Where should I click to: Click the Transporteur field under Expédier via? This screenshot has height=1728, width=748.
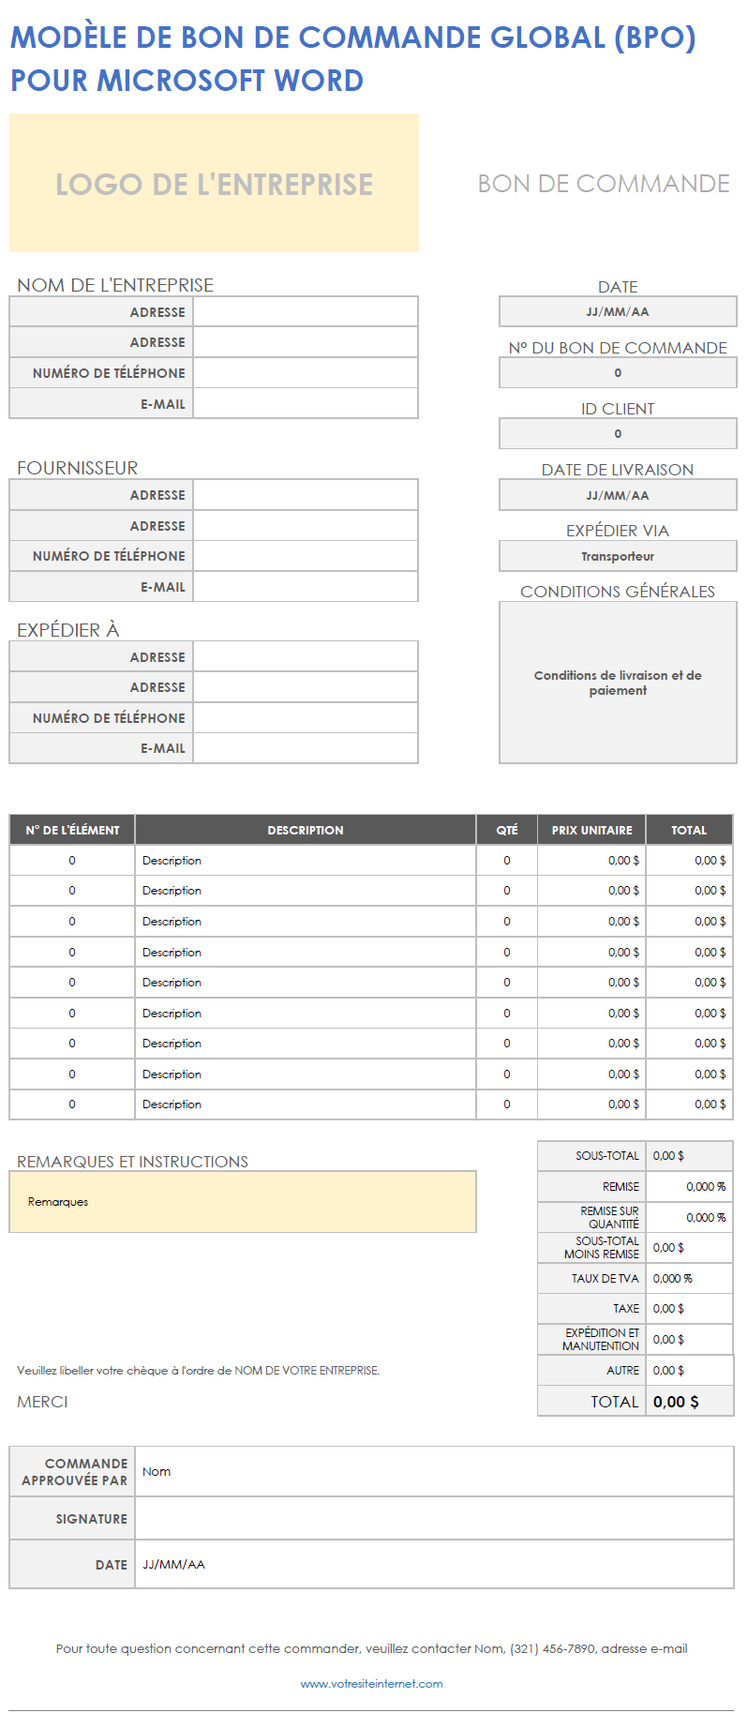[x=617, y=556]
